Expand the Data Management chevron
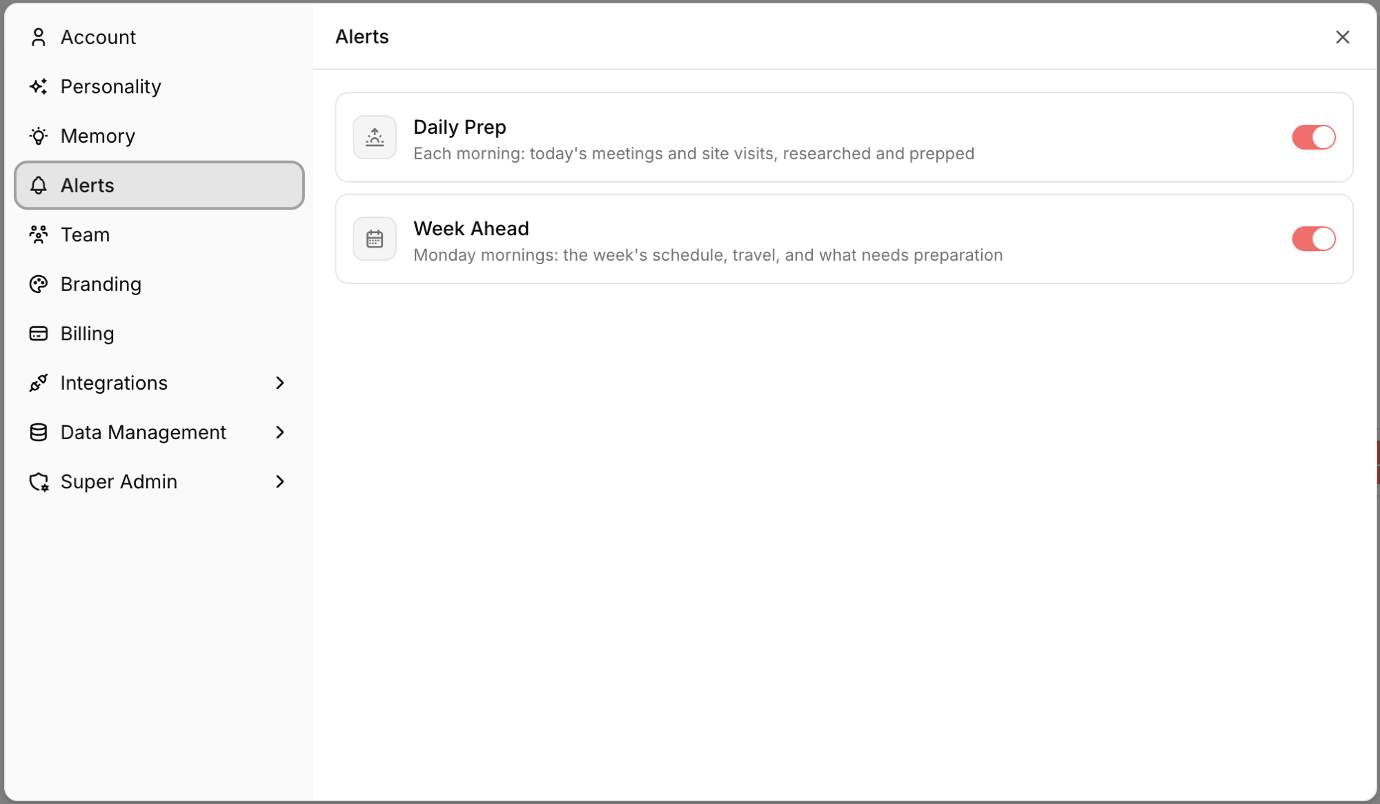This screenshot has width=1380, height=804. pos(279,432)
